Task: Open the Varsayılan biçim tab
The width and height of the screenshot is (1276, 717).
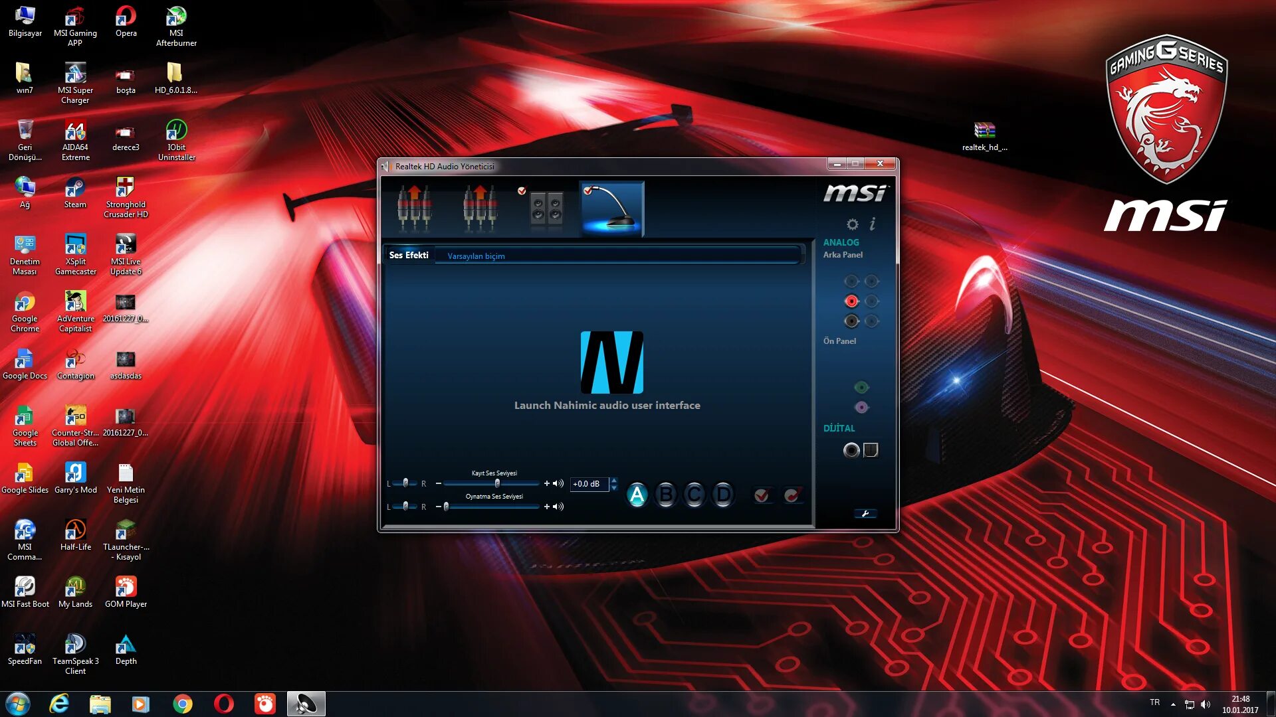Action: pos(476,256)
